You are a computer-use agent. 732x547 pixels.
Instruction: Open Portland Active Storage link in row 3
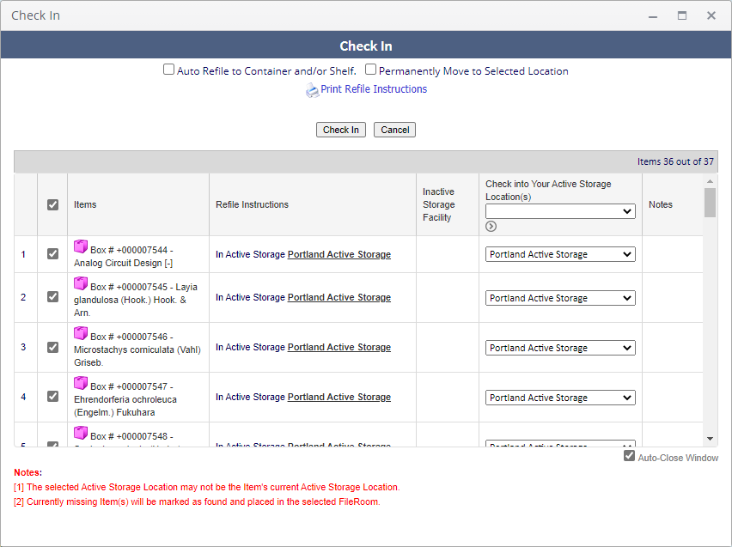coord(339,347)
